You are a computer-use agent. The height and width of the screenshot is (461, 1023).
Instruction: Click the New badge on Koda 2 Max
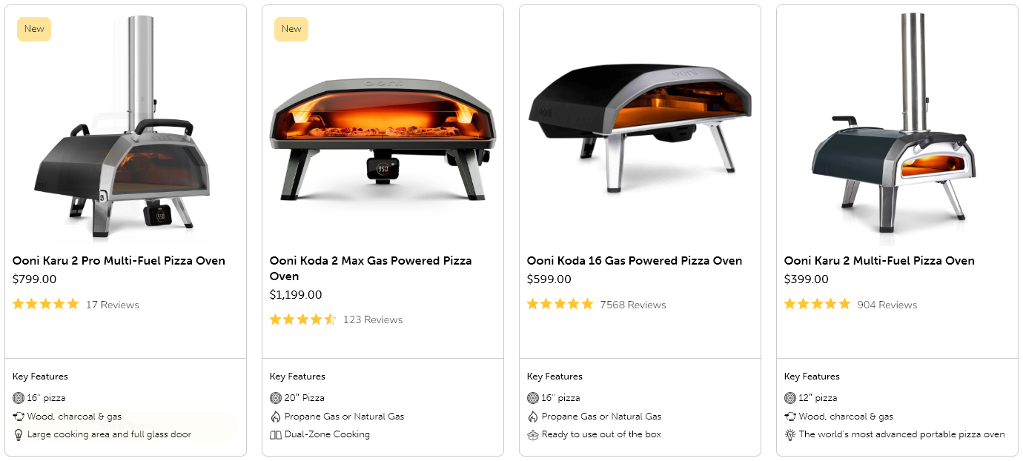coord(291,29)
